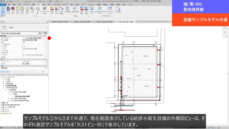This screenshot has height=129, width=229.
Task: Switch to the Enscape ribbon tab
Action: coord(91,5)
